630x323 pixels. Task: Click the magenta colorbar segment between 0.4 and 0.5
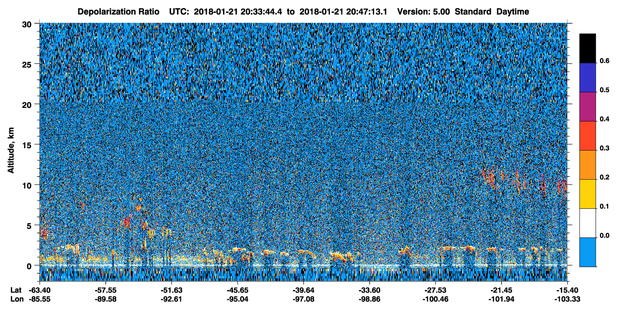coord(587,107)
